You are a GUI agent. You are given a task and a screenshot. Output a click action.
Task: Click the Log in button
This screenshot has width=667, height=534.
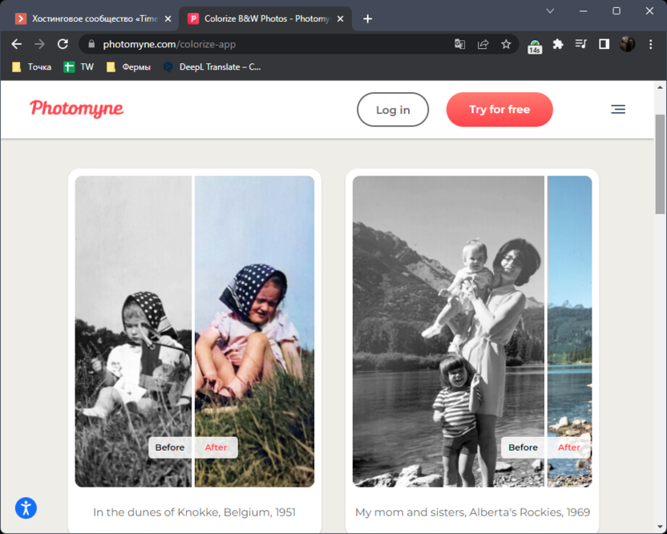(393, 109)
